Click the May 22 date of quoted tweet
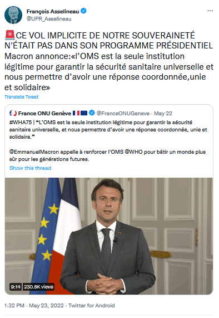This screenshot has height=318, width=219. (x=163, y=114)
